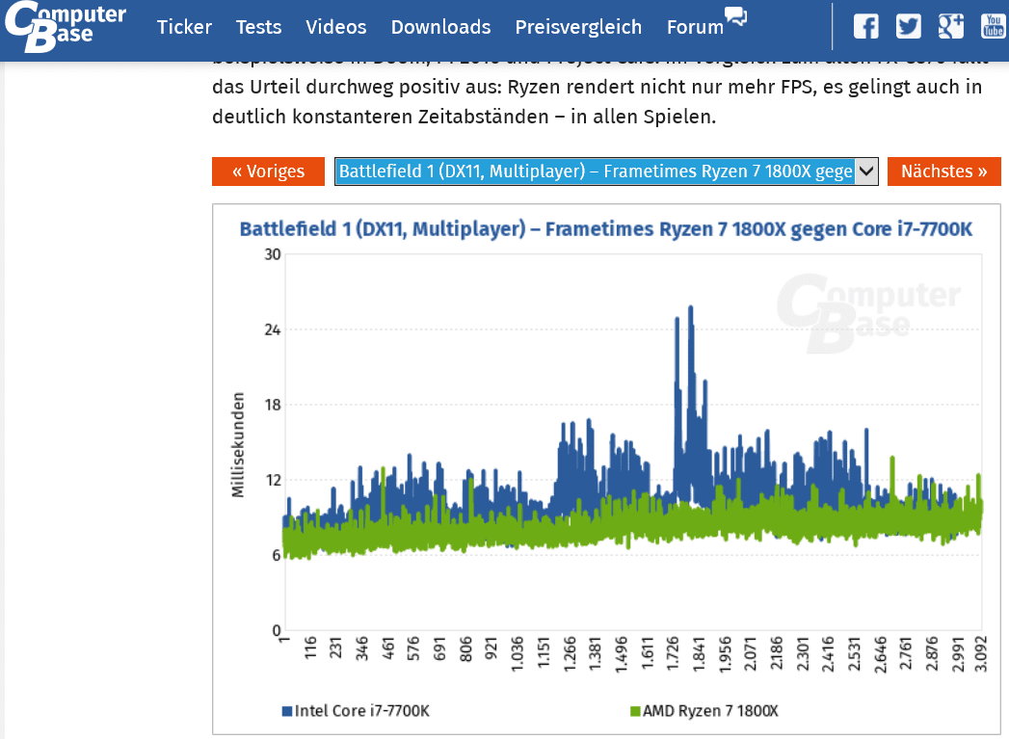
Task: Open ComputerBase Twitter icon
Action: coord(908,26)
